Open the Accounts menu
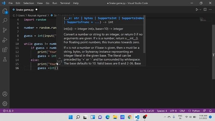 point(5,94)
